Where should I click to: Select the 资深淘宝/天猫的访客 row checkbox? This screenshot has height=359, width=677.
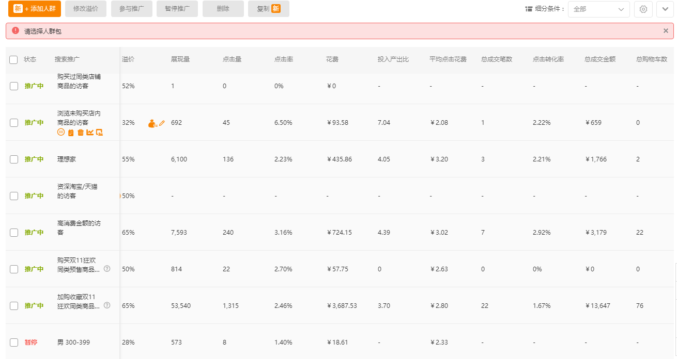coord(14,196)
